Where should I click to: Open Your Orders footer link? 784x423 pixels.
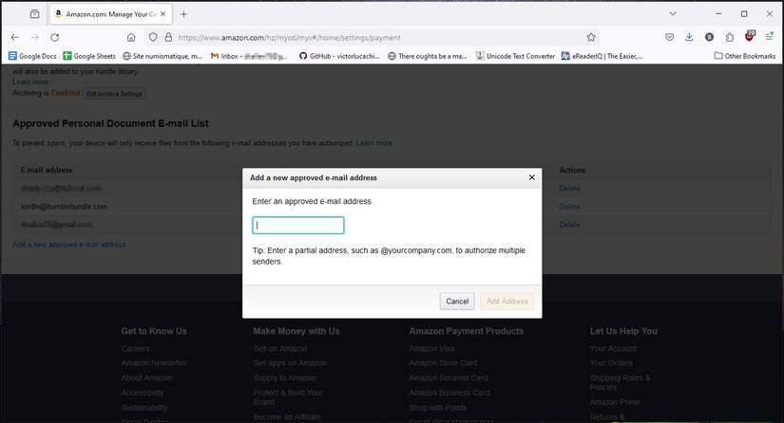click(x=611, y=363)
